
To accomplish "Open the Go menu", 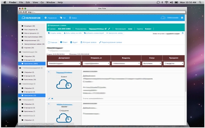I will click(42, 2).
